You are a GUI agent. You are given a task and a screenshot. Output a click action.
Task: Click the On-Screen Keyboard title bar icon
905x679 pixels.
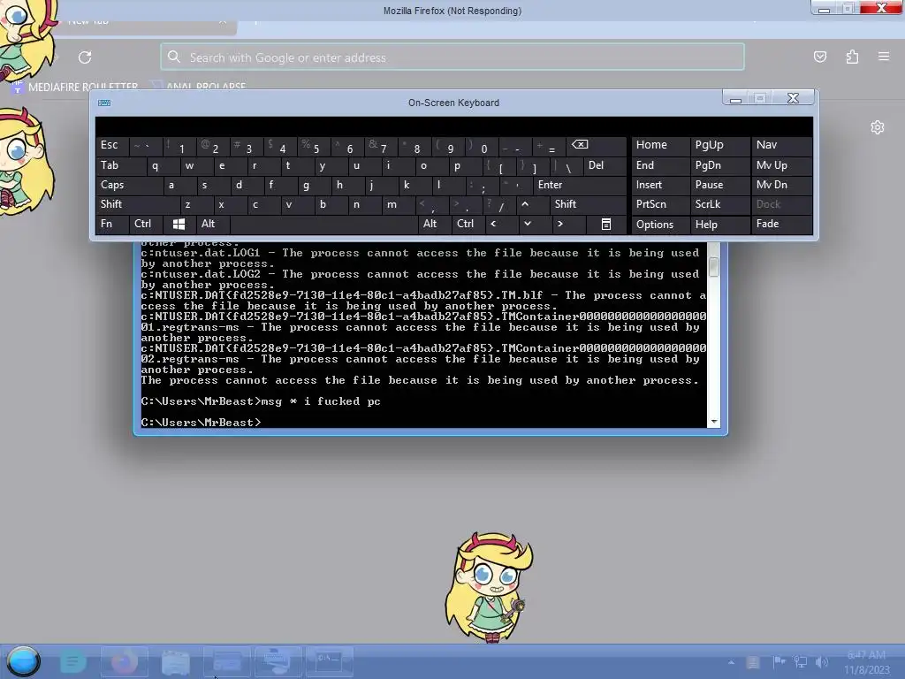[x=104, y=103]
